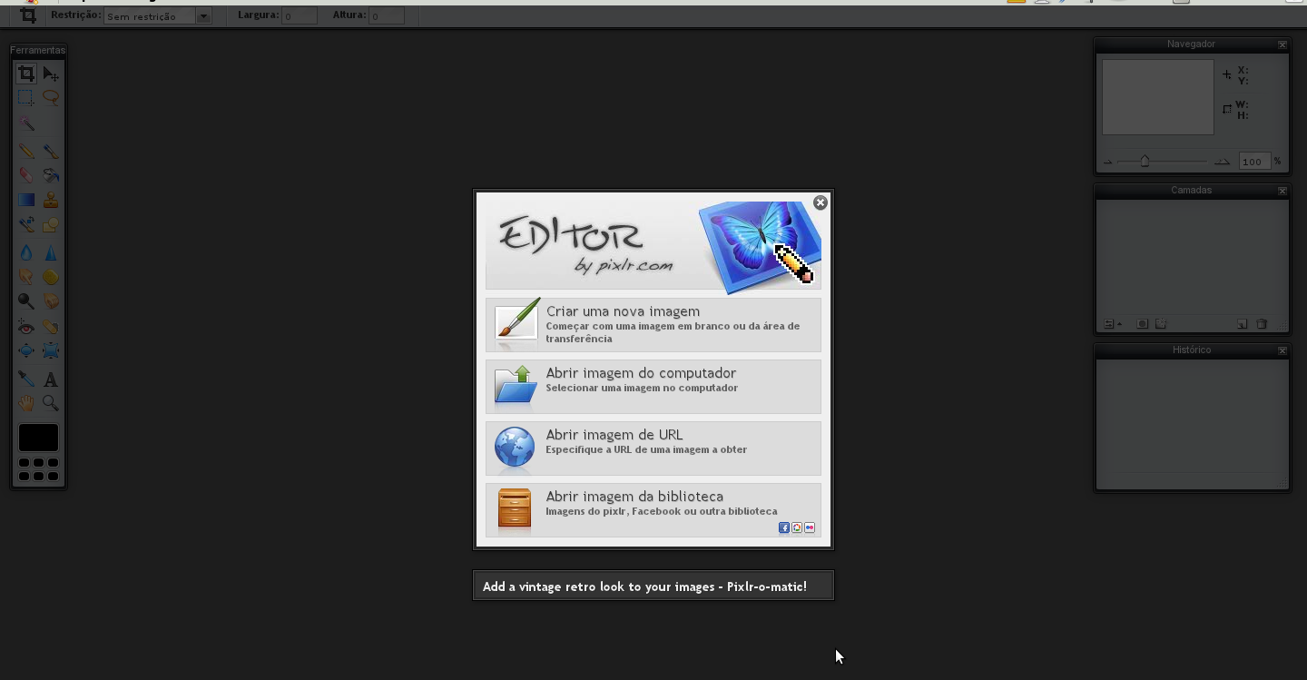Select the rectangular Marquee tool
Image resolution: width=1307 pixels, height=680 pixels.
pos(26,97)
